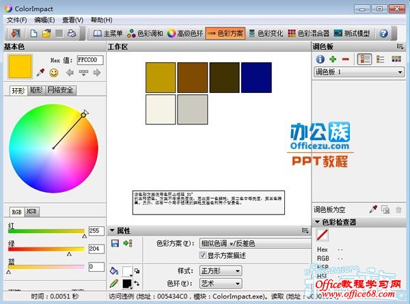Select the HSB sliders tab
The height and width of the screenshot is (304, 410).
32,211
